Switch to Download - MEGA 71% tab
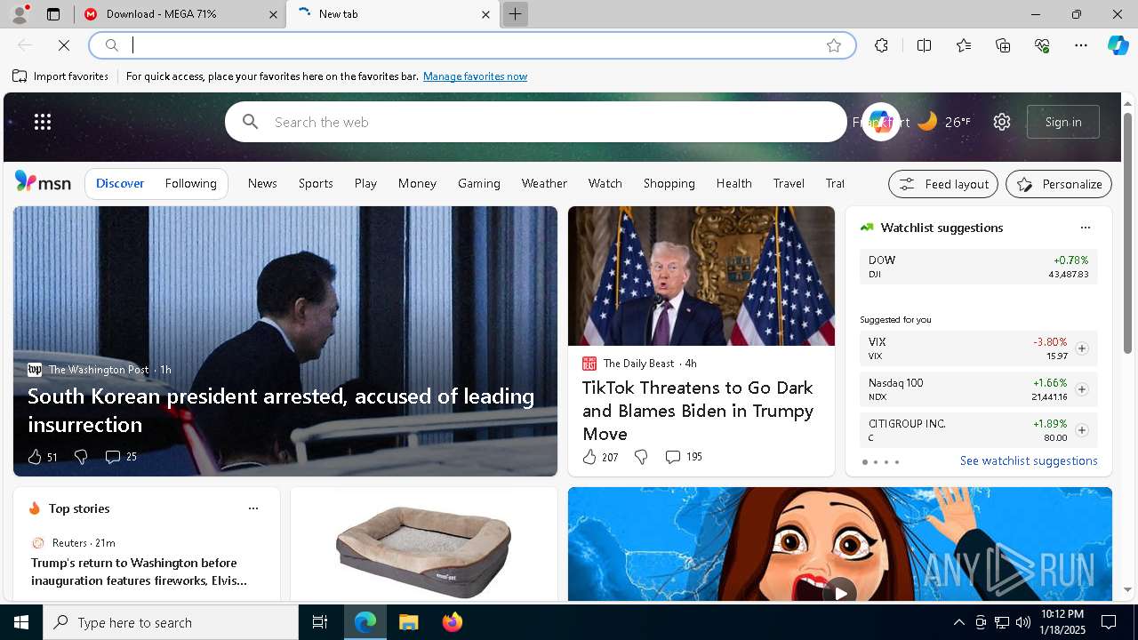The width and height of the screenshot is (1138, 640). point(180,14)
